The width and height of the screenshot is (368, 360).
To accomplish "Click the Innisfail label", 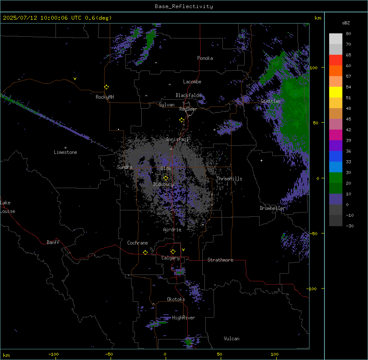I will 177,139.
